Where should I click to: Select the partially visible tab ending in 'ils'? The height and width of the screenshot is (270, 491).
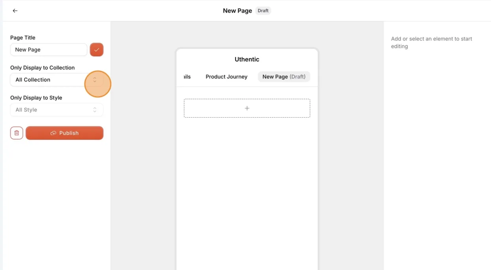click(x=187, y=77)
